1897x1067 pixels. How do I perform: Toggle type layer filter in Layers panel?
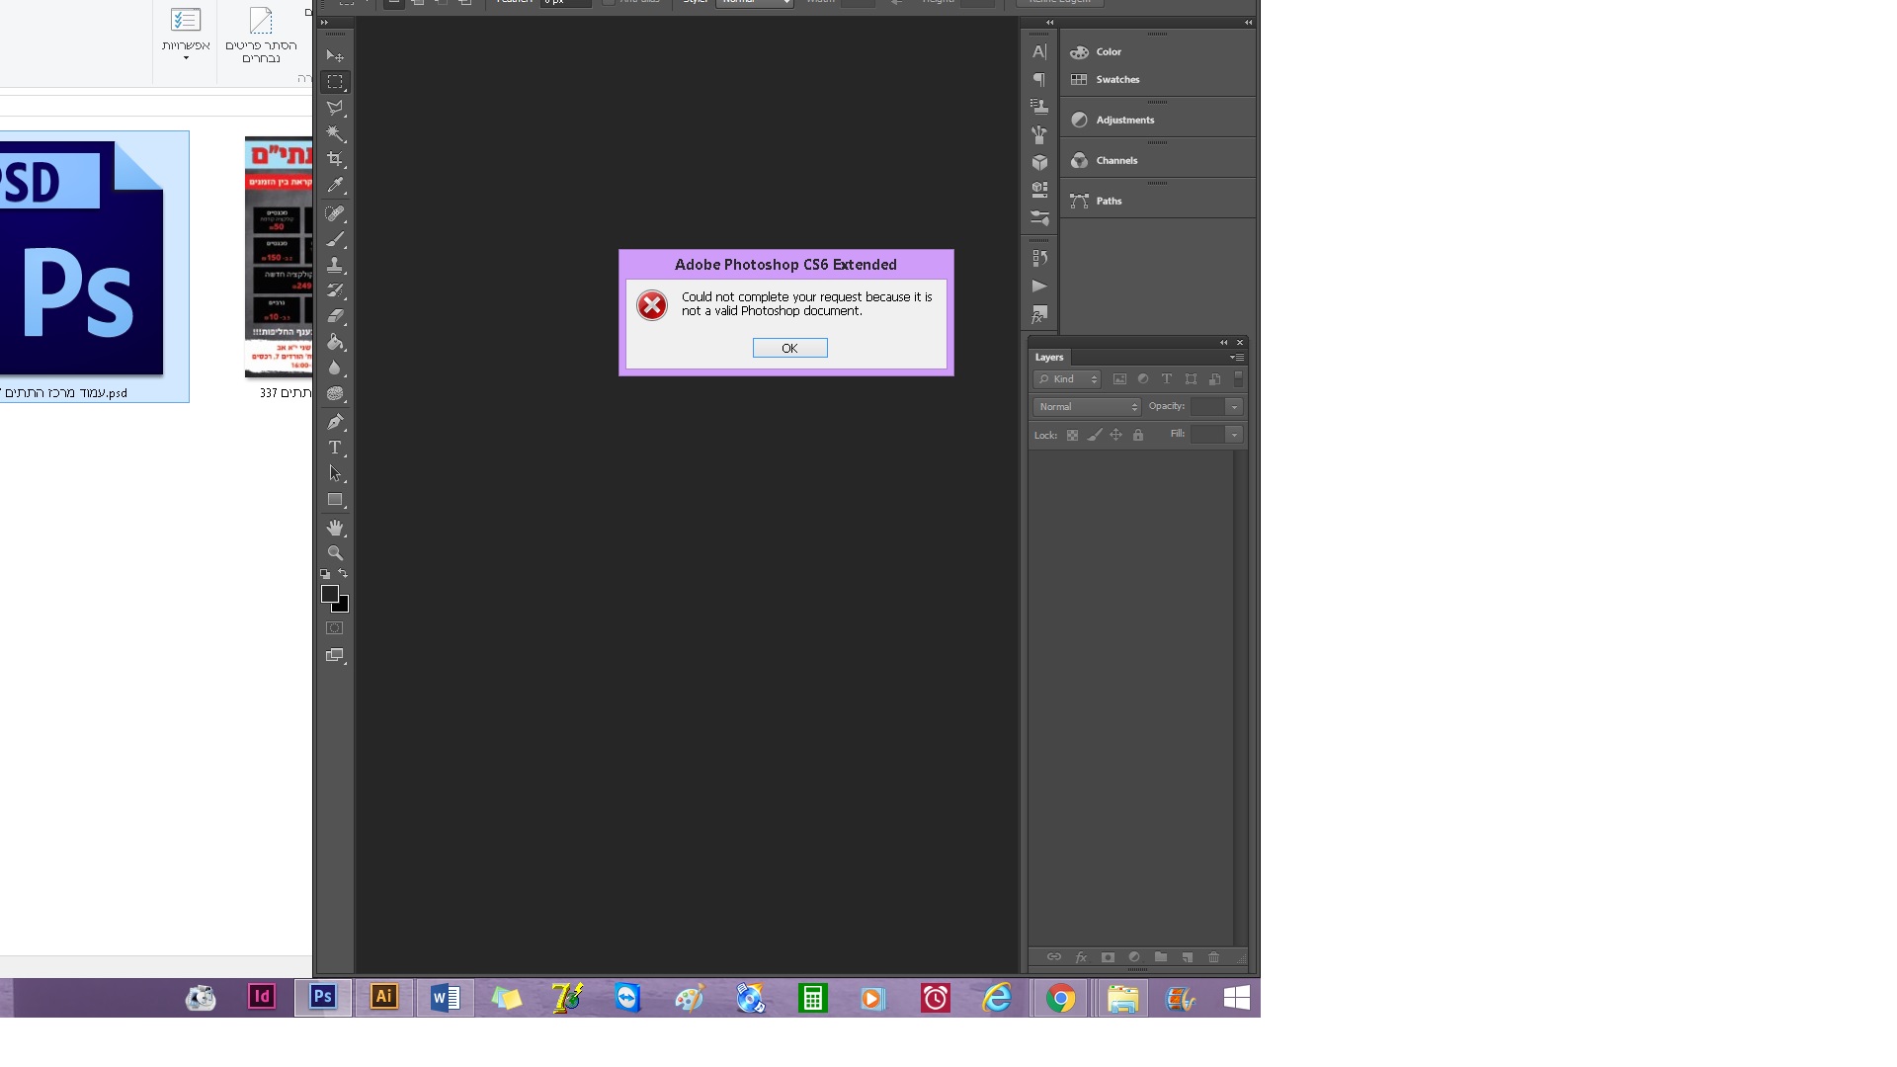click(x=1167, y=379)
